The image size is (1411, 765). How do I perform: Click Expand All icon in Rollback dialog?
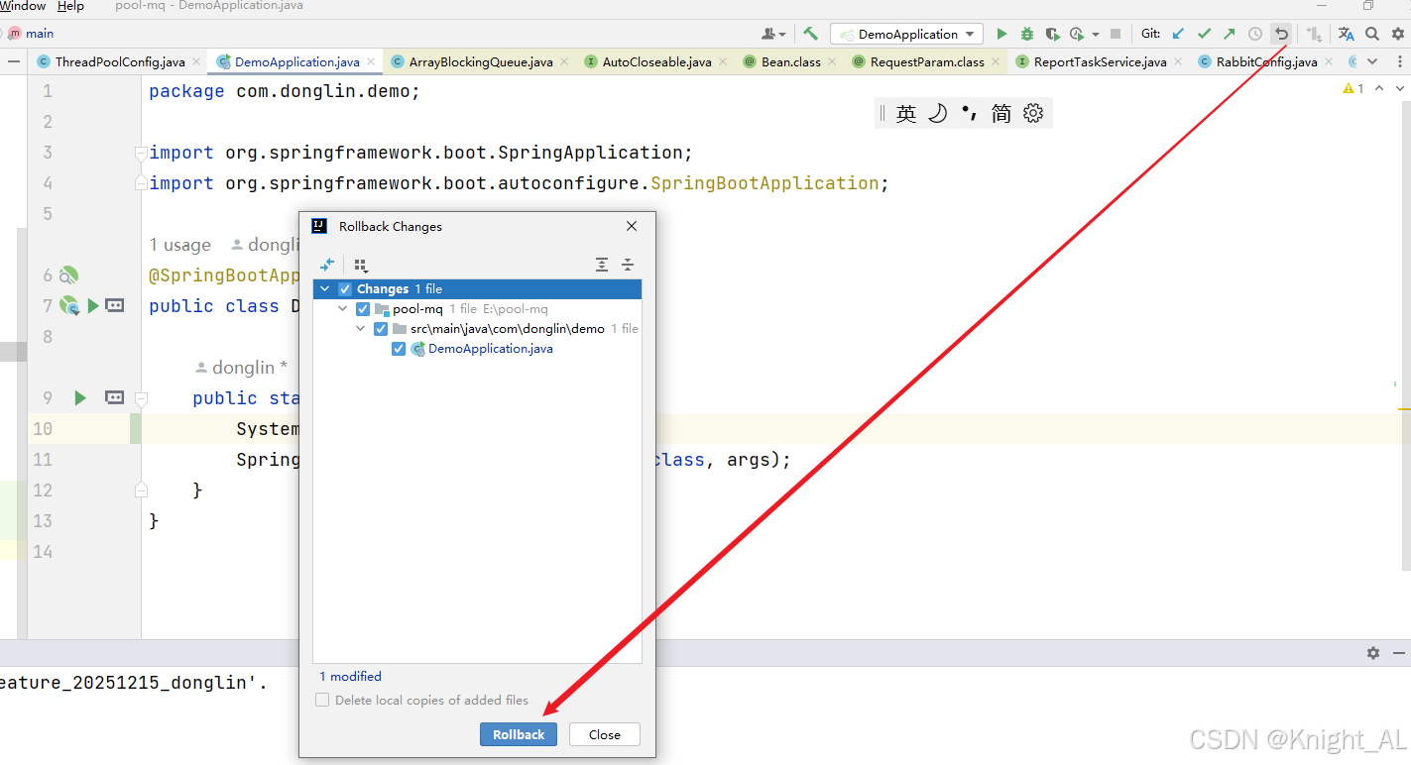pos(602,265)
